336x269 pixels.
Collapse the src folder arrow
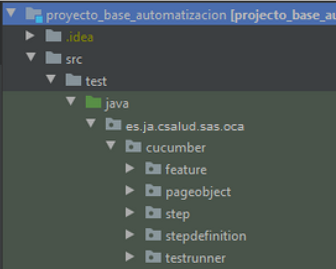click(x=31, y=57)
